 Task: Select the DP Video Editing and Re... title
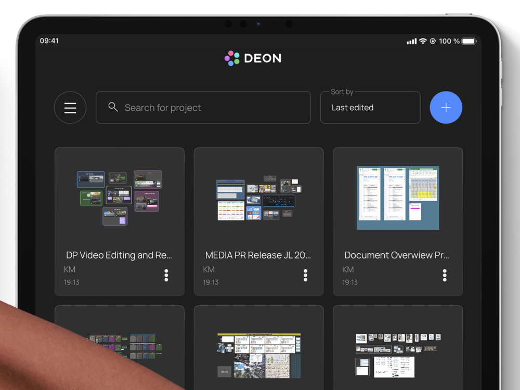click(119, 255)
